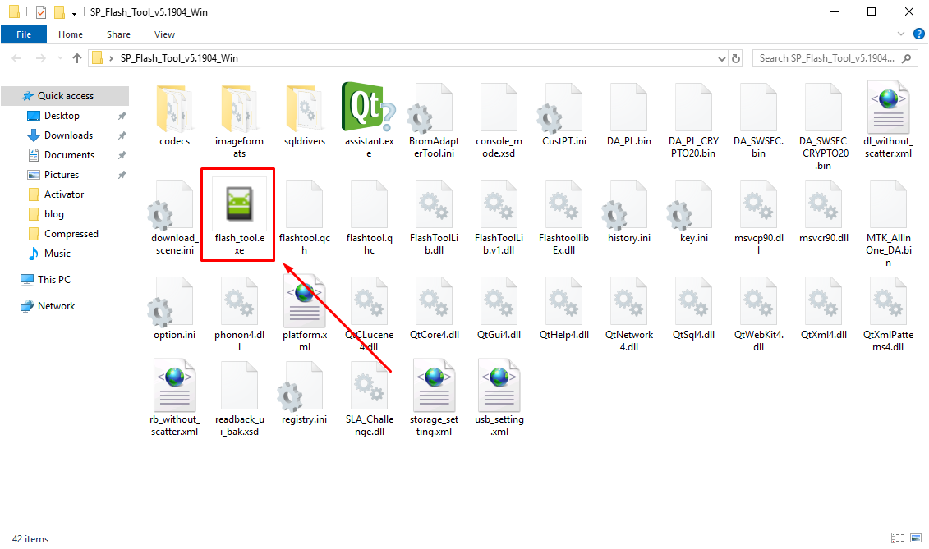
Task: Select the FlashToolLib.dll file
Action: [434, 218]
